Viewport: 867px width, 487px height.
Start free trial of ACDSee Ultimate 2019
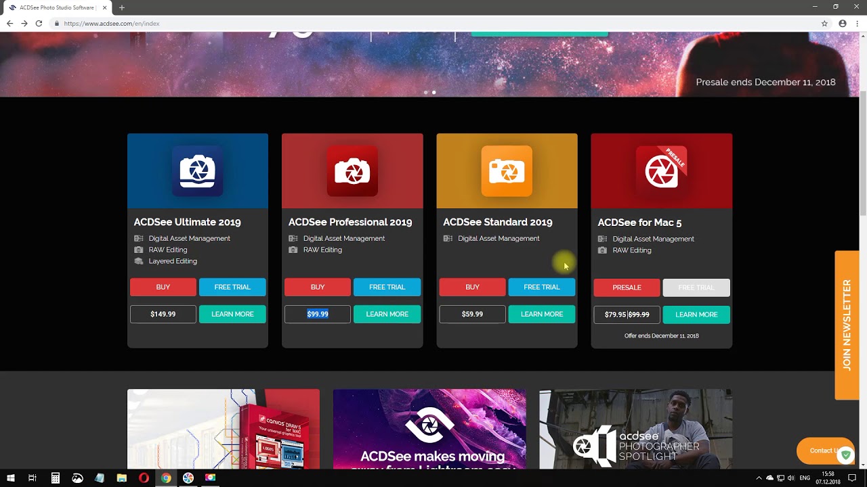[x=232, y=287]
